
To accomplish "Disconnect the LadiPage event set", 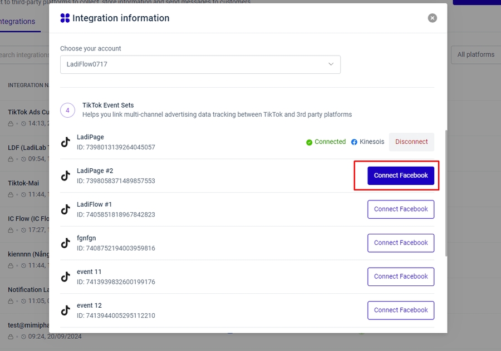I will tap(411, 142).
